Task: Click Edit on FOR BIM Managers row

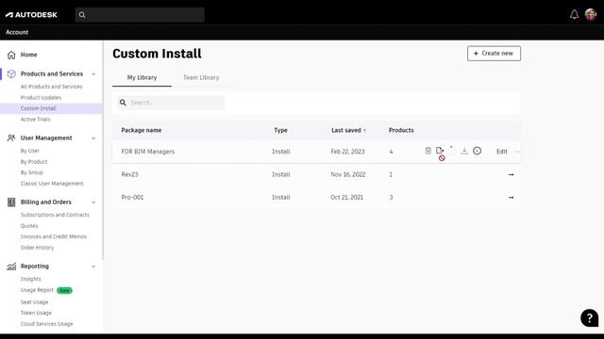Action: [501, 152]
